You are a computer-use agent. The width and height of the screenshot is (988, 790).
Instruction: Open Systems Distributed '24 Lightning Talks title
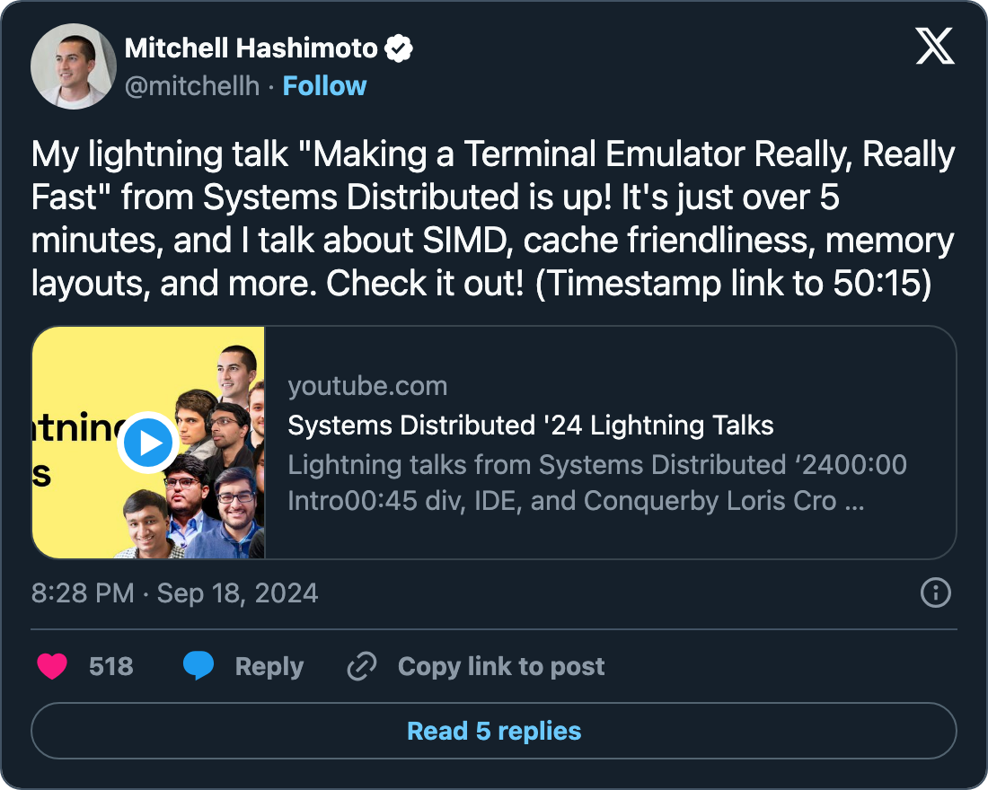pyautogui.click(x=531, y=426)
